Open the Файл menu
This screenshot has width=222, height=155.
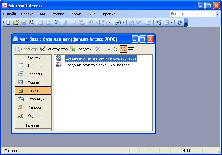pyautogui.click(x=11, y=14)
